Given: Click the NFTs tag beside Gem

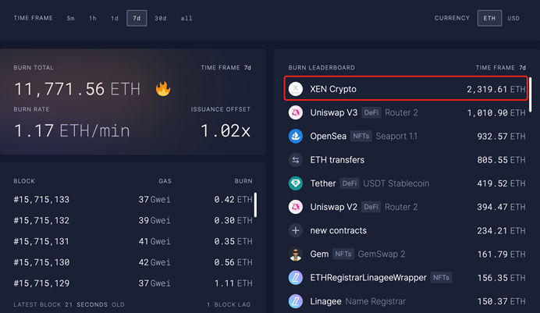Looking at the screenshot, I should (343, 254).
